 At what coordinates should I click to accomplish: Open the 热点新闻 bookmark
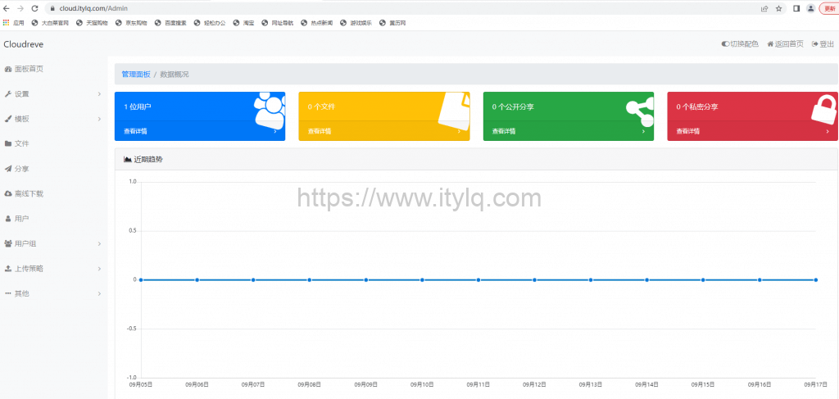[317, 23]
